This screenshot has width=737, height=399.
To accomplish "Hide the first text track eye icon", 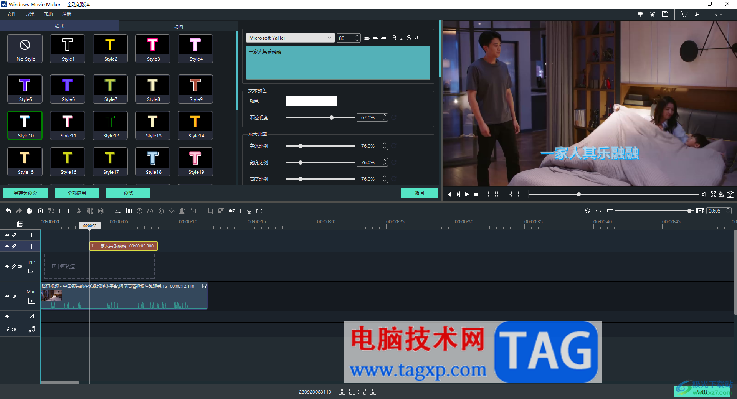I will coord(7,235).
